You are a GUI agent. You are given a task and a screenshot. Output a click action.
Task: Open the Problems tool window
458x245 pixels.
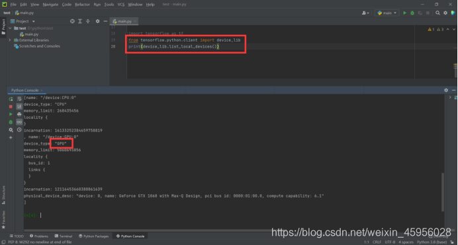click(39, 236)
